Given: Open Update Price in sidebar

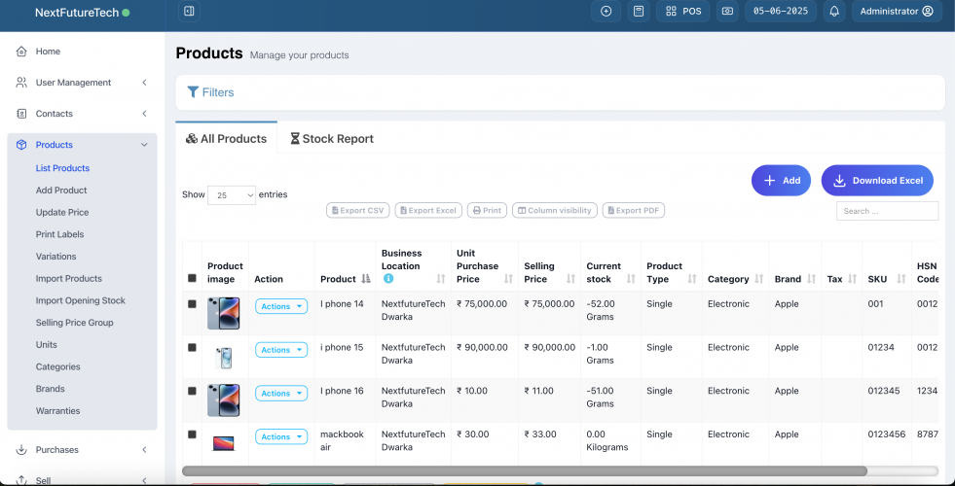Looking at the screenshot, I should (x=62, y=212).
